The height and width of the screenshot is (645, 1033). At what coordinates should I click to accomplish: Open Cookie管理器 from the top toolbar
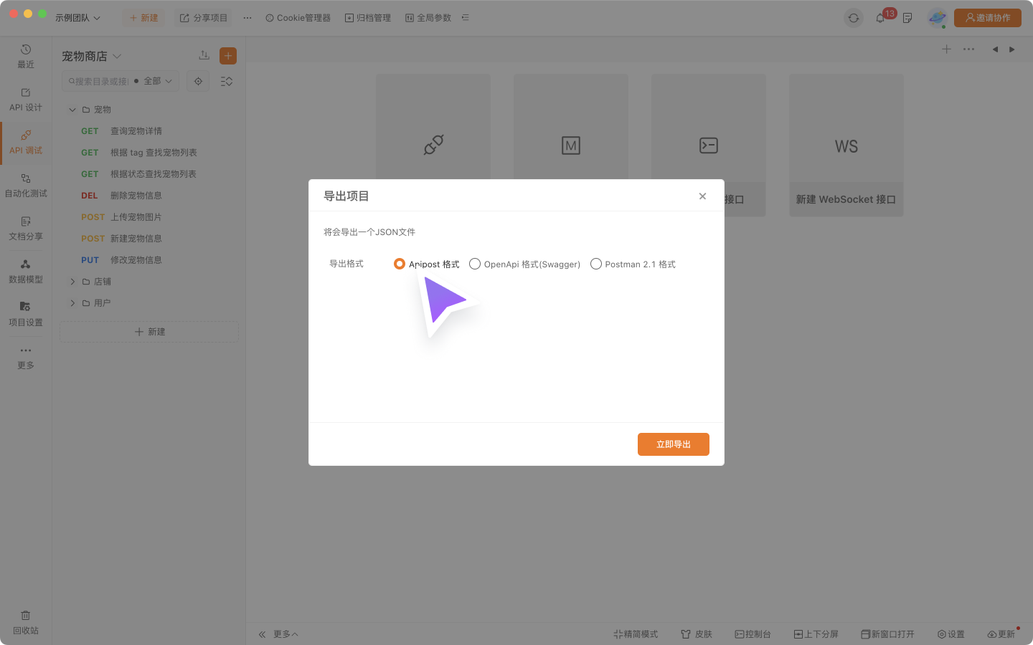click(x=298, y=18)
